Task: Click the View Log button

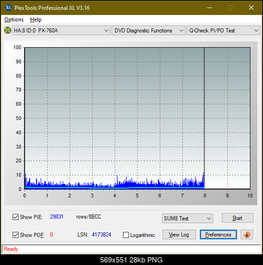Action: click(x=179, y=235)
